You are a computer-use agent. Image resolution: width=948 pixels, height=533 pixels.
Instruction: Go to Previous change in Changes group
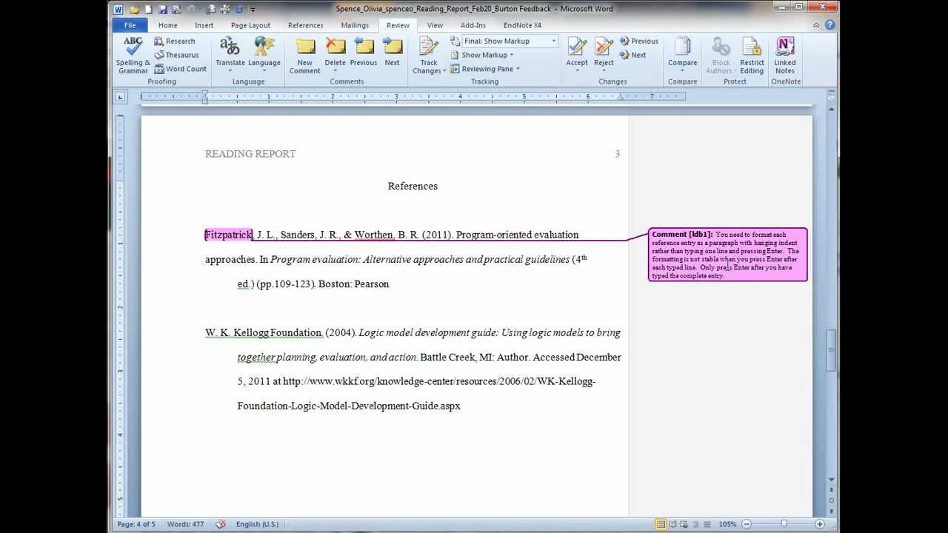[638, 41]
